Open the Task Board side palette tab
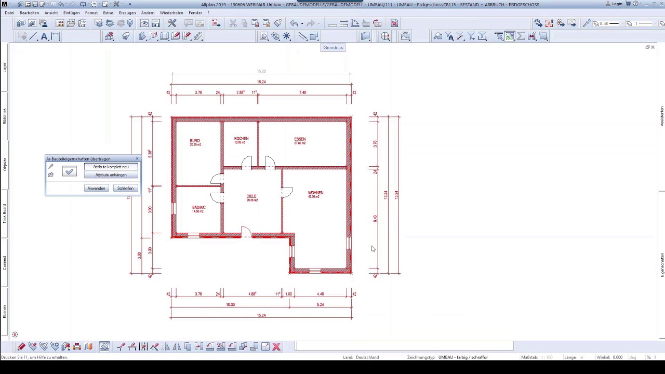 coord(5,213)
